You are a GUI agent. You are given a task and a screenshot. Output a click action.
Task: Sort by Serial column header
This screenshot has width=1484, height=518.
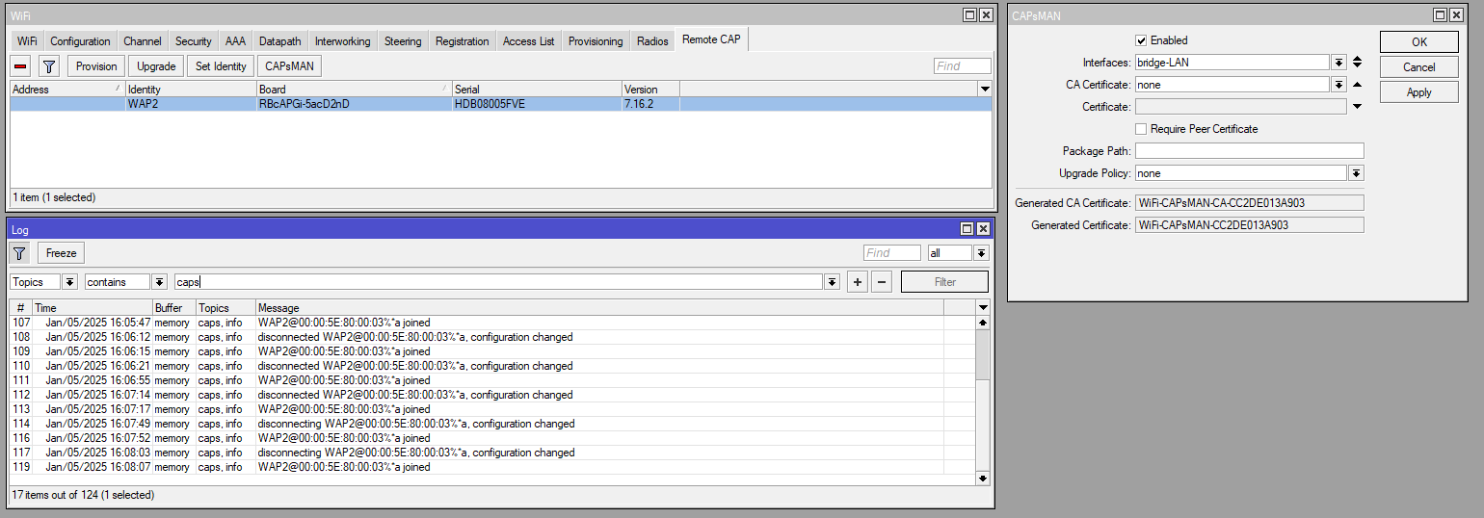[x=537, y=89]
